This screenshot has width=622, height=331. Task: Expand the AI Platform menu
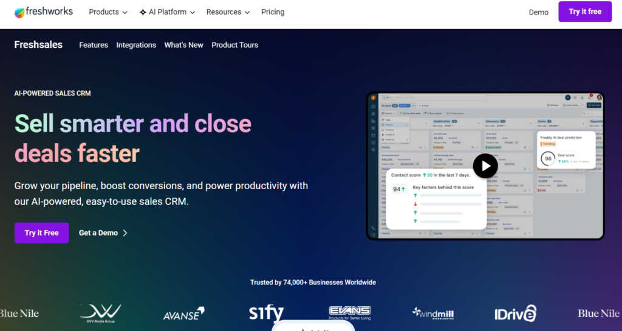(x=168, y=12)
